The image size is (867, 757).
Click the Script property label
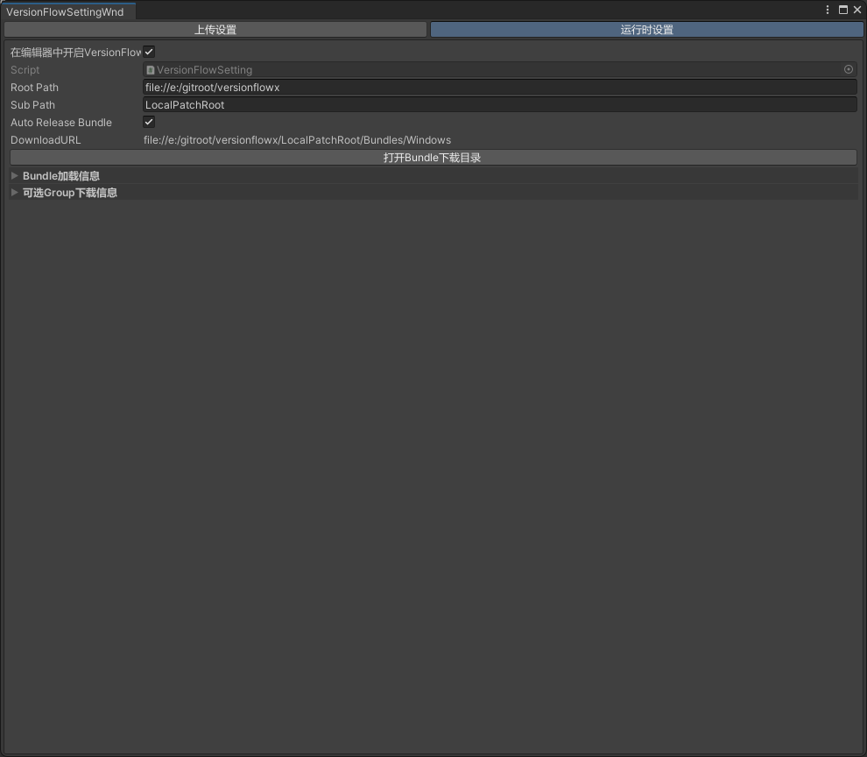point(25,70)
